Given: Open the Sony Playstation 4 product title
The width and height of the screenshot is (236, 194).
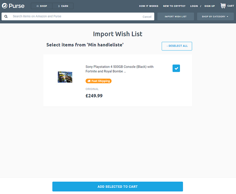Looking at the screenshot, I should 119,69.
